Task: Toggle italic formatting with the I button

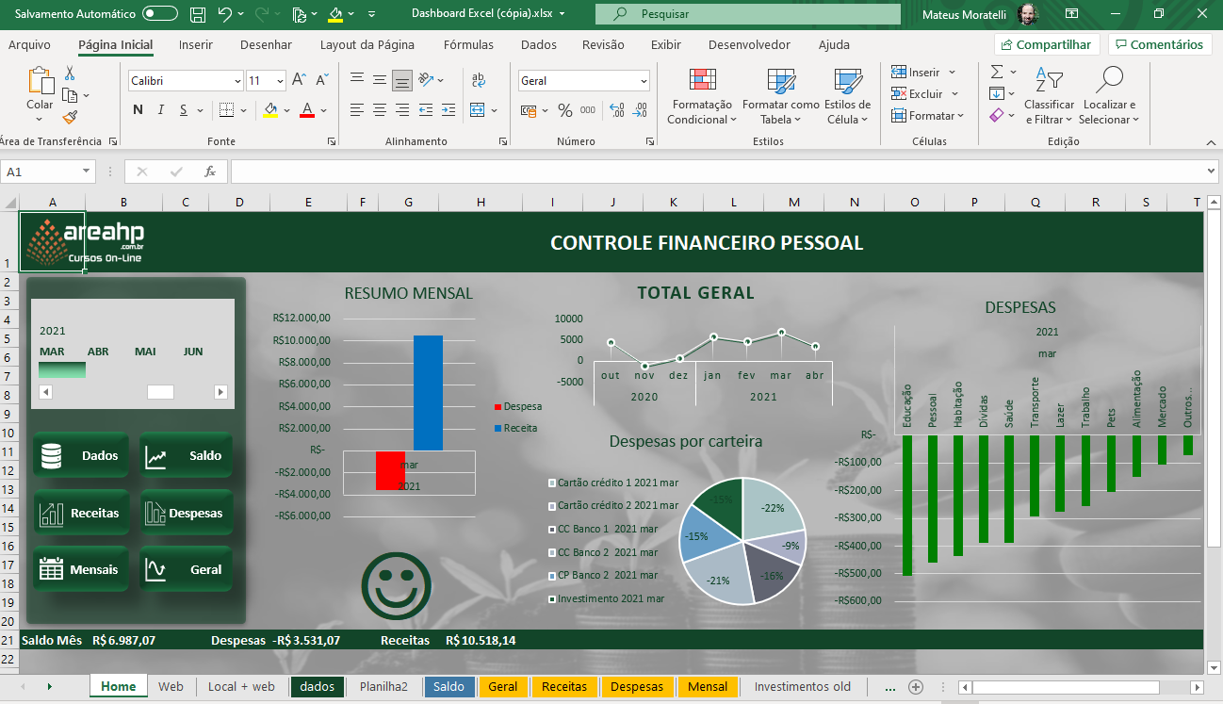Action: (x=161, y=110)
